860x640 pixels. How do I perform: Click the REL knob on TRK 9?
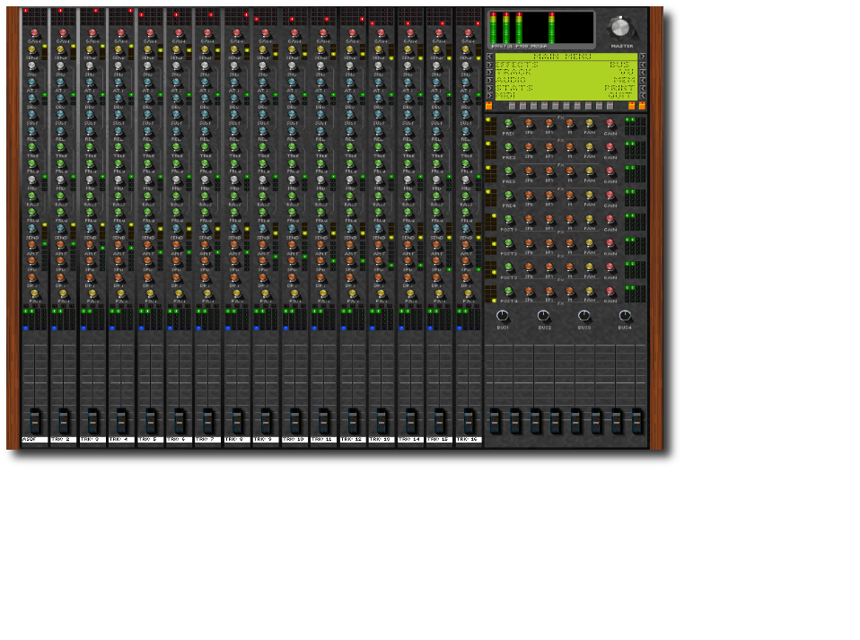(263, 131)
